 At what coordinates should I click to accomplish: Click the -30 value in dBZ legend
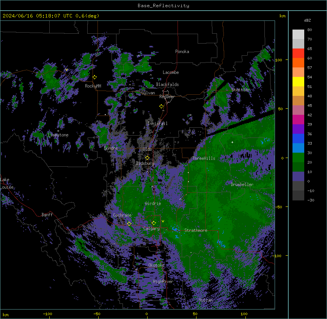311,200
